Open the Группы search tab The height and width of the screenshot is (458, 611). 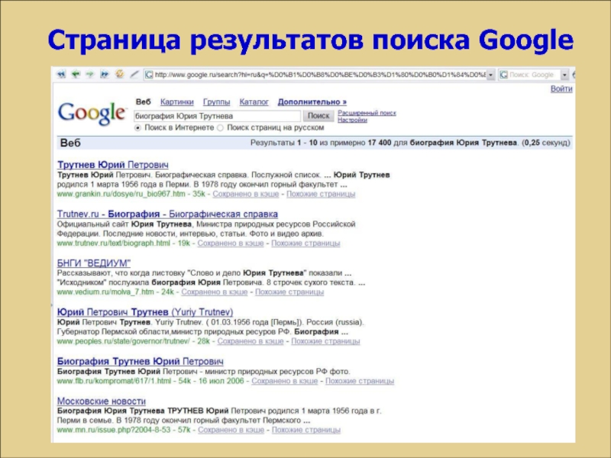tap(216, 102)
